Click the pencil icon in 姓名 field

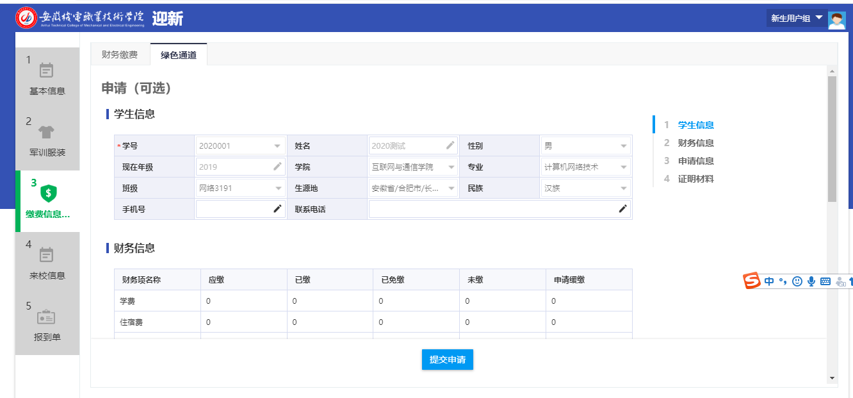(450, 145)
